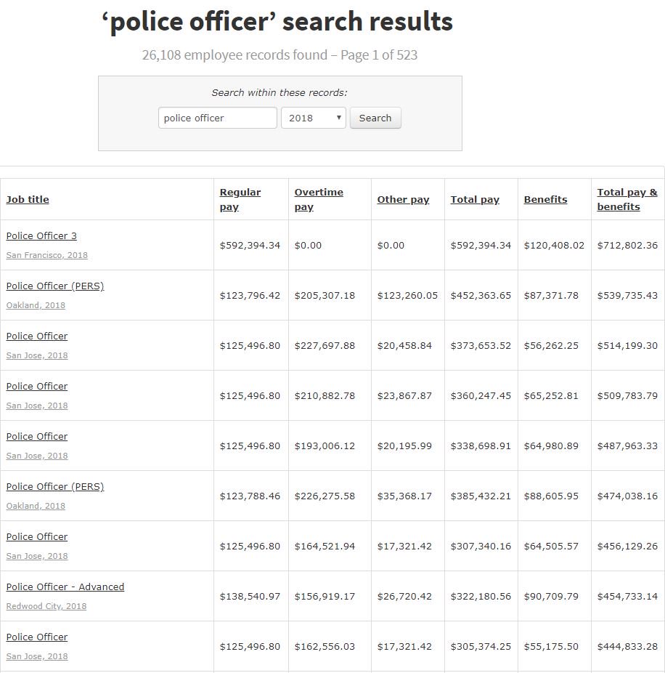Select overtime value $162,556.03

(x=325, y=646)
